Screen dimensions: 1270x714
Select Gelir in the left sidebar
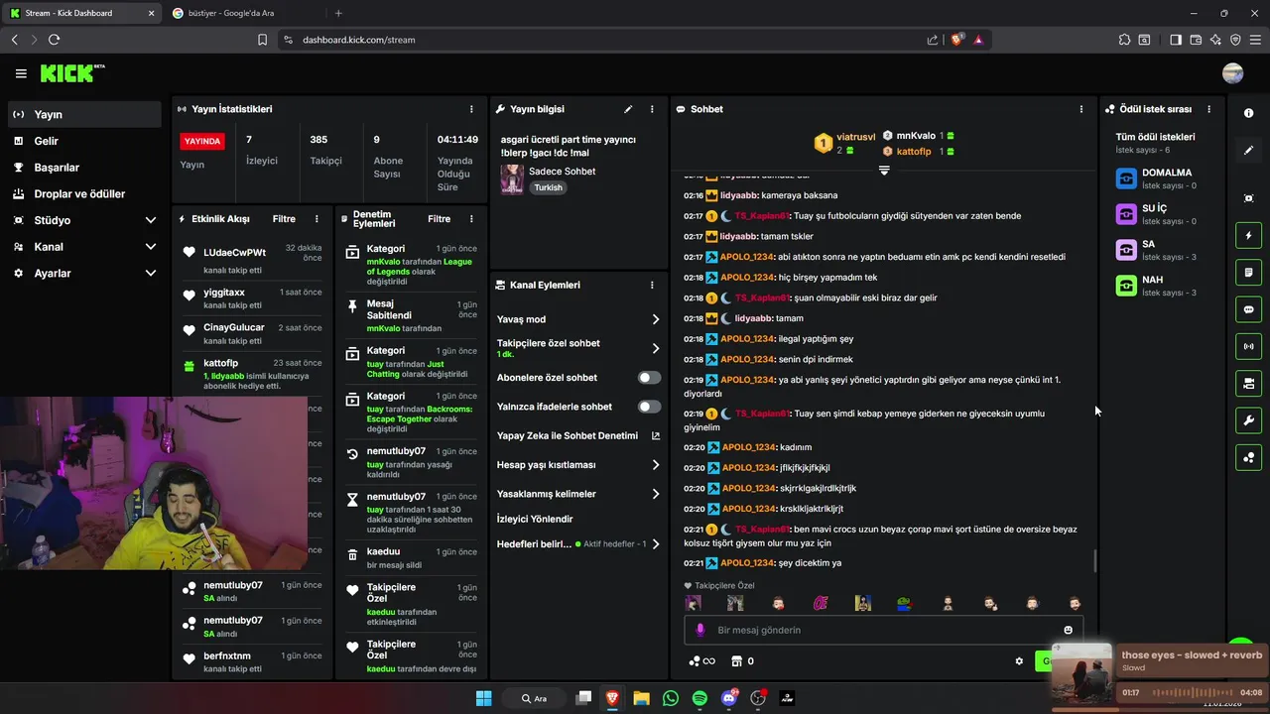click(x=84, y=141)
